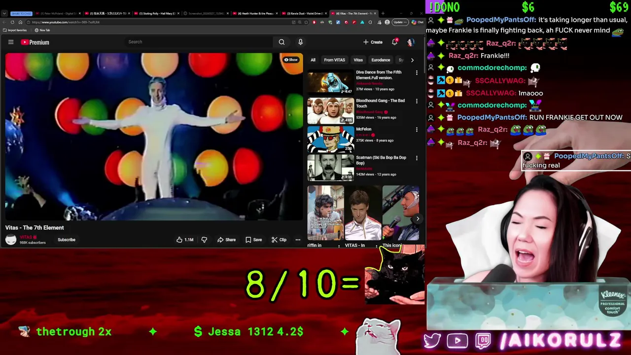The height and width of the screenshot is (355, 631).
Task: Click the YouTube play icon on overlay
Action: tap(457, 341)
